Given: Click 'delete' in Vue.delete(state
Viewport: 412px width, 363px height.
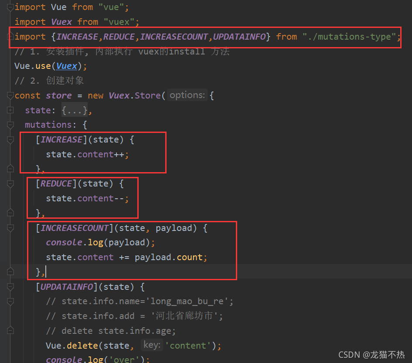Looking at the screenshot, I should (82, 346).
